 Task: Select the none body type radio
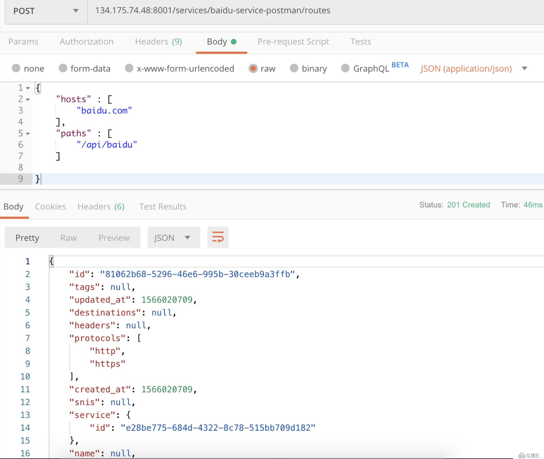tap(16, 68)
